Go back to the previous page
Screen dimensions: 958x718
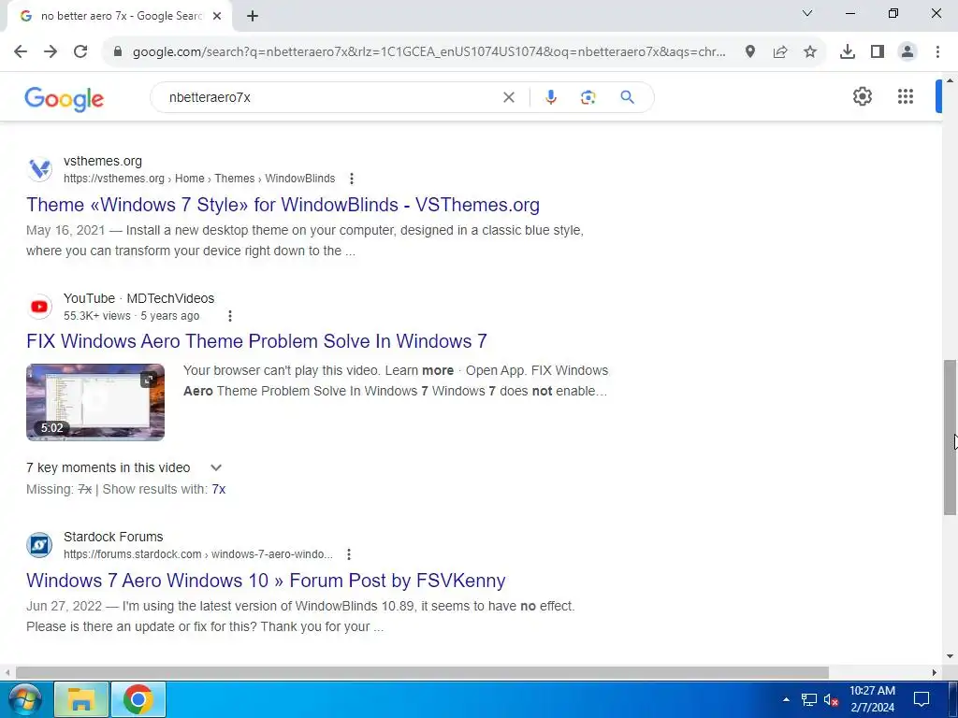tap(21, 52)
